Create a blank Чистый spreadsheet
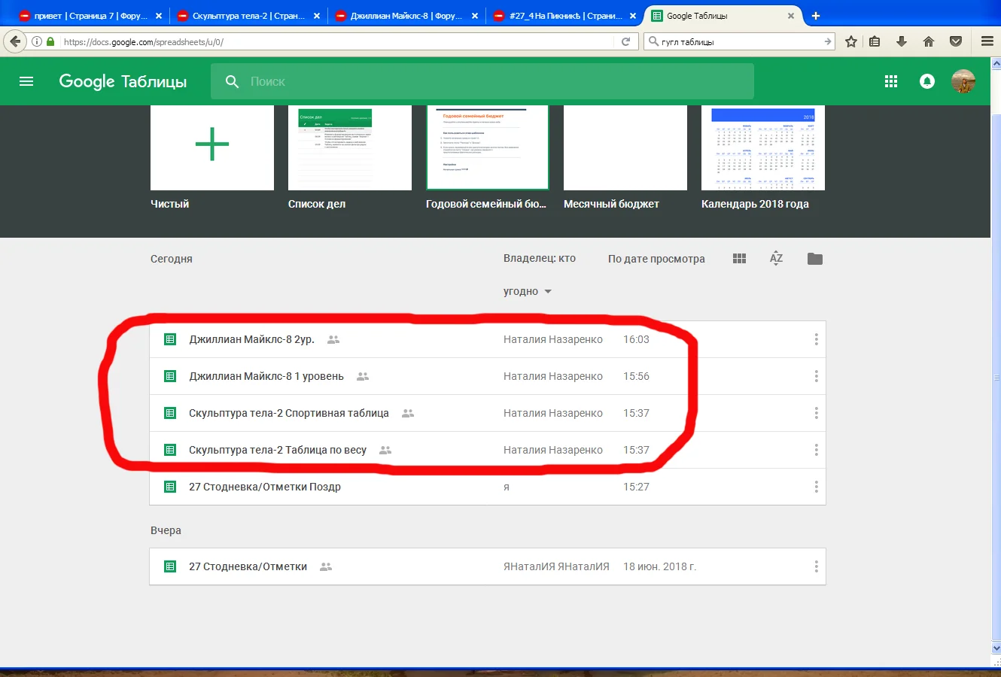Image resolution: width=1001 pixels, height=677 pixels. [211, 147]
